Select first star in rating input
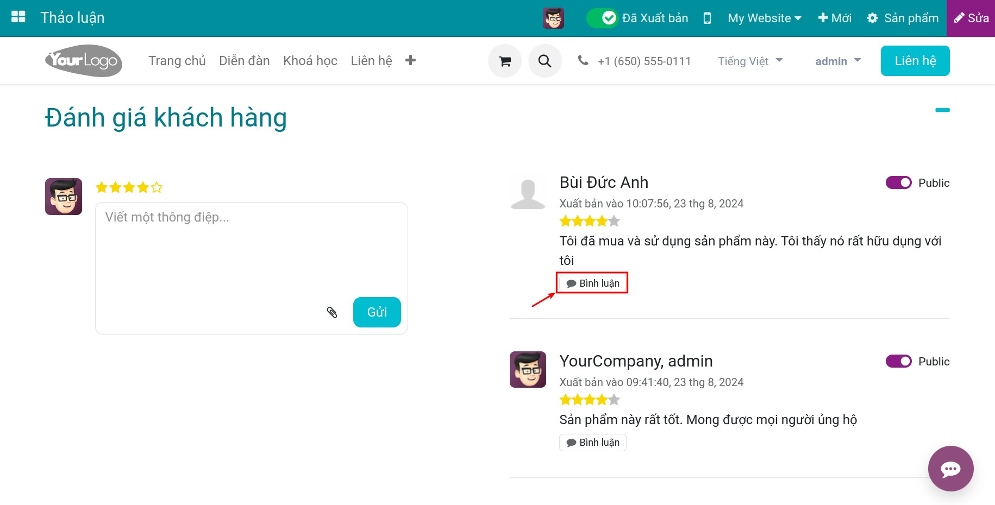Viewport: 995px width, 505px height. click(102, 188)
